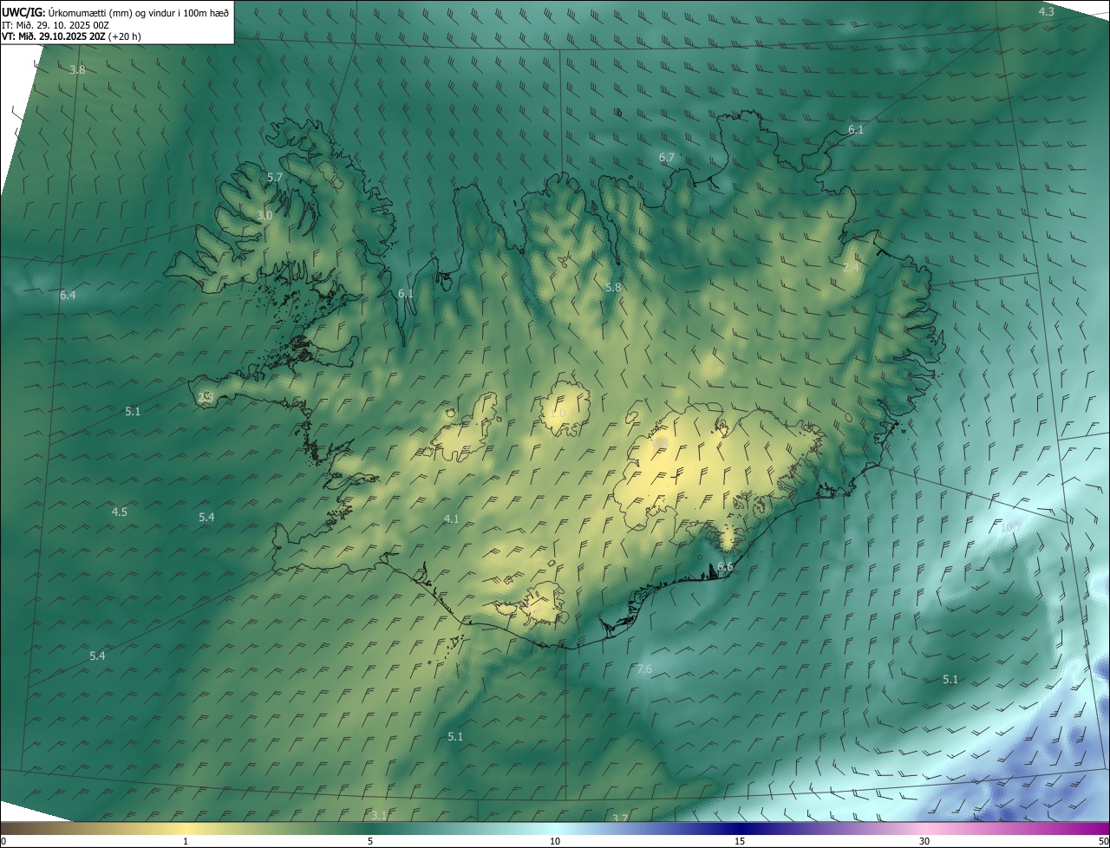Screen dimensions: 1110x848
Task: Pick the 6.7 value label
Action: point(666,157)
